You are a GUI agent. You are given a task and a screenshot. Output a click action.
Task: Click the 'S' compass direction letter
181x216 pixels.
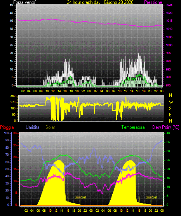[170, 109]
